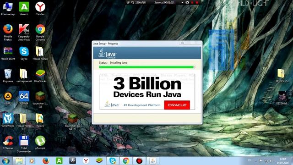The height and width of the screenshot is (165, 293).
Task: Open the tlauncher-1... (1) desktop icon
Action: coord(40,99)
